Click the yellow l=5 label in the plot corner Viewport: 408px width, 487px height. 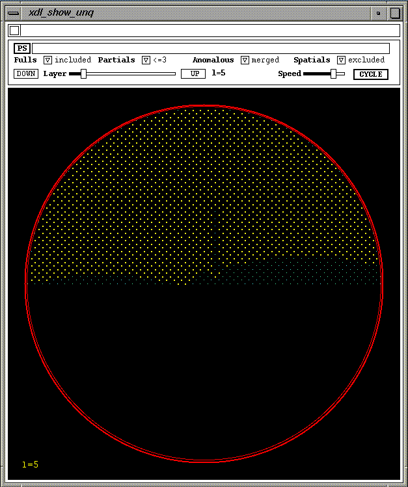point(30,465)
